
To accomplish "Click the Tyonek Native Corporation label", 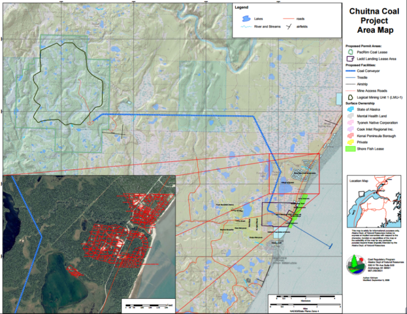I will pos(377,123).
